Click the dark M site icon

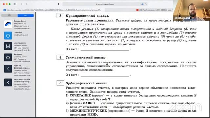coord(8,46)
